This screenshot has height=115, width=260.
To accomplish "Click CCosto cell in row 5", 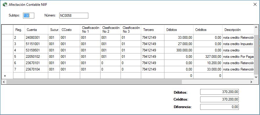I will 70,57.
